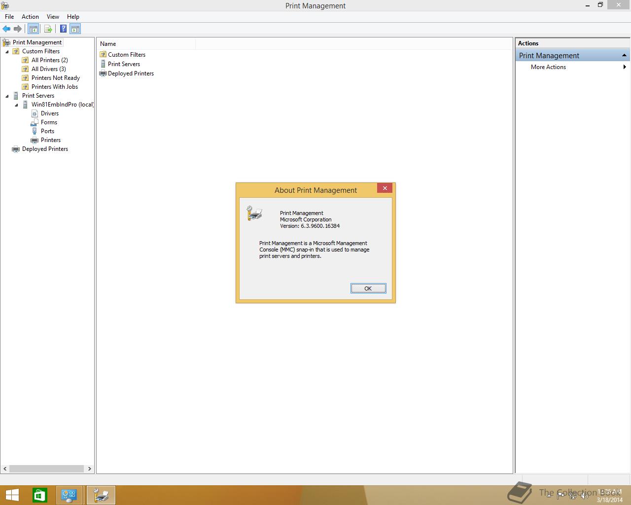Image resolution: width=631 pixels, height=505 pixels.
Task: Open the Help toolbar icon
Action: pos(64,29)
